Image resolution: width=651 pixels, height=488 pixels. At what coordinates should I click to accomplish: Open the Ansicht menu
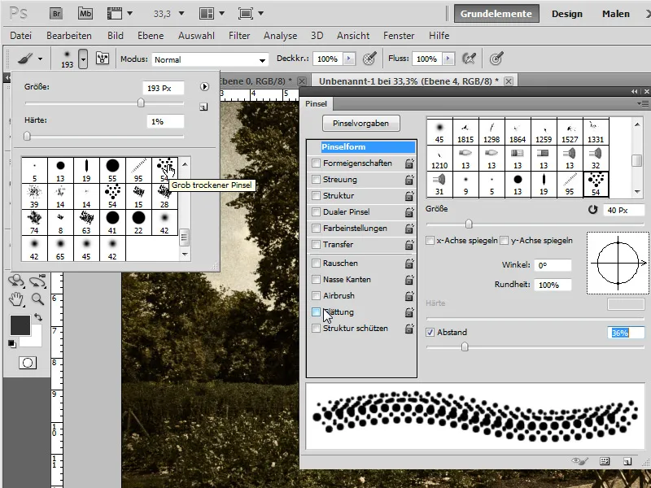pyautogui.click(x=353, y=36)
